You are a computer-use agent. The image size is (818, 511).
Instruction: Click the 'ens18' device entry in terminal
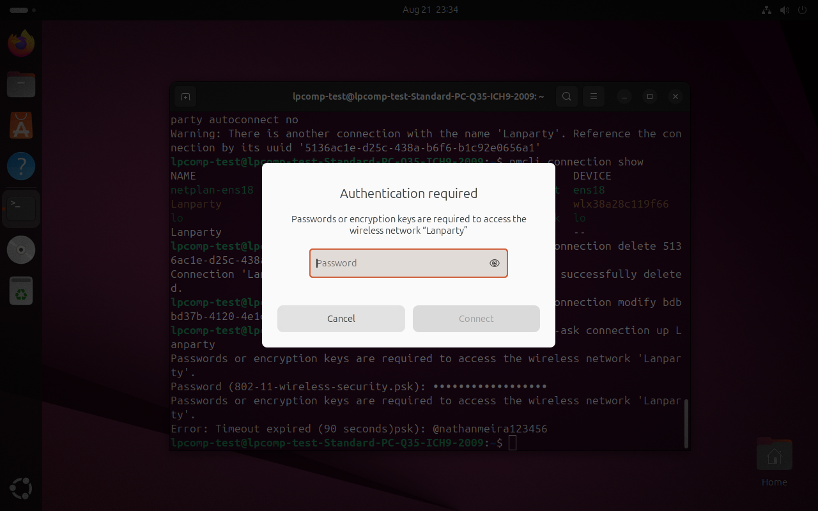[589, 190]
